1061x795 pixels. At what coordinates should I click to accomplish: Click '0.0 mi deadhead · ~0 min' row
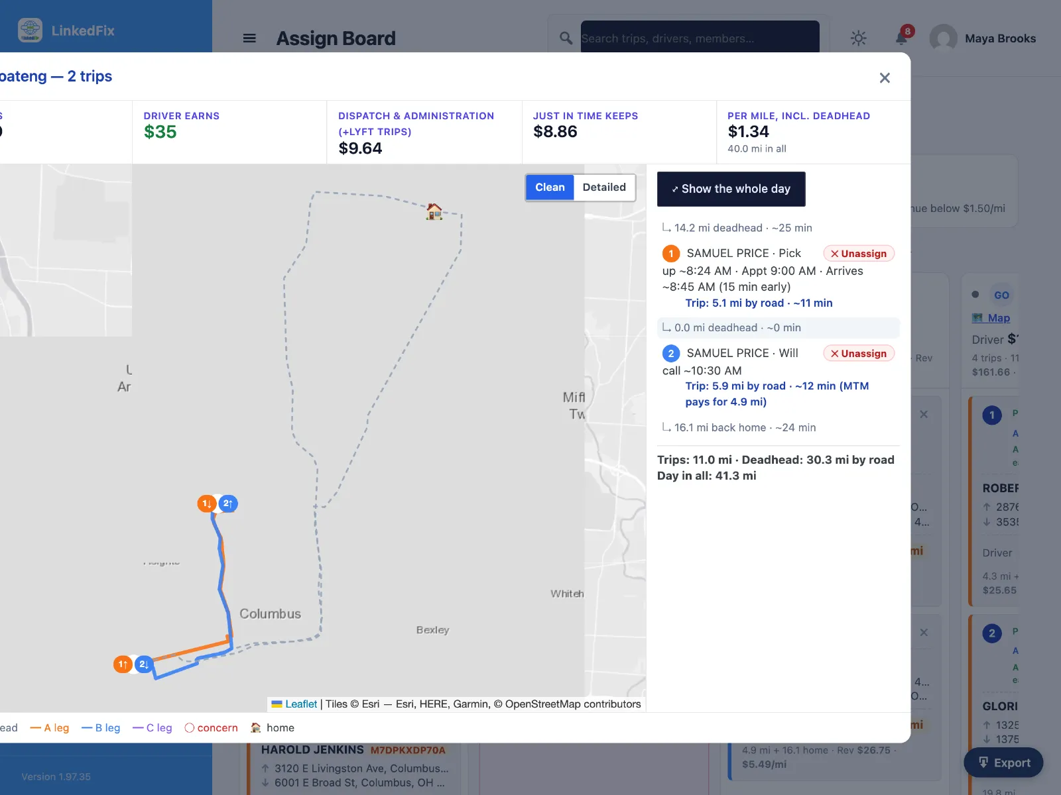pyautogui.click(x=779, y=328)
